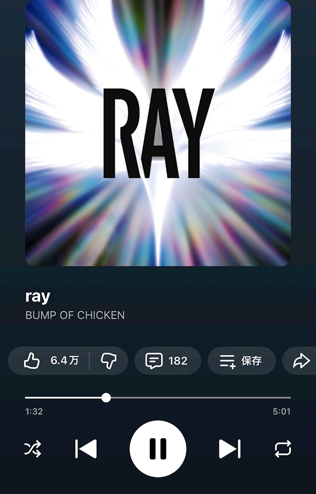The width and height of the screenshot is (316, 494).
Task: Click the playback progress slider knob
Action: (x=106, y=398)
